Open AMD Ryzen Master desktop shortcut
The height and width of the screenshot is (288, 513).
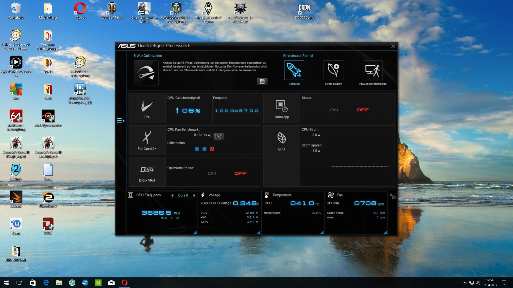(x=48, y=119)
